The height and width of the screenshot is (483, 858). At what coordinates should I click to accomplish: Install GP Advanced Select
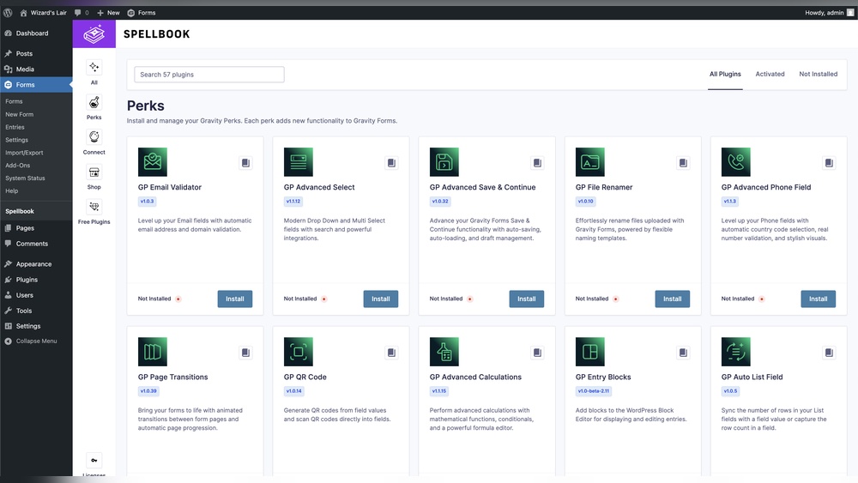[x=381, y=299]
